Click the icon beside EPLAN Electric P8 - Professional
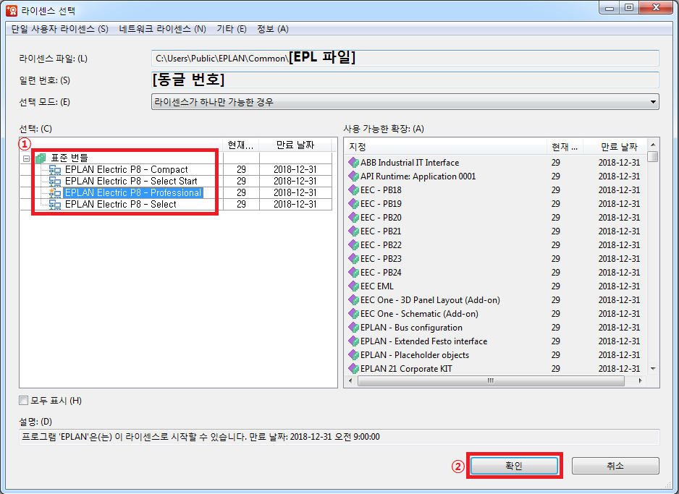 point(54,192)
